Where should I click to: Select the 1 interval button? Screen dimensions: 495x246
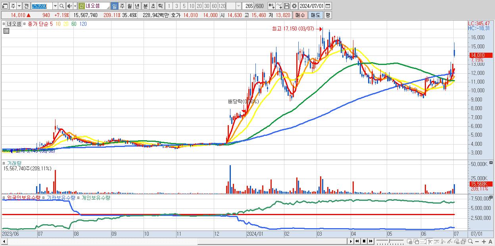169,6
